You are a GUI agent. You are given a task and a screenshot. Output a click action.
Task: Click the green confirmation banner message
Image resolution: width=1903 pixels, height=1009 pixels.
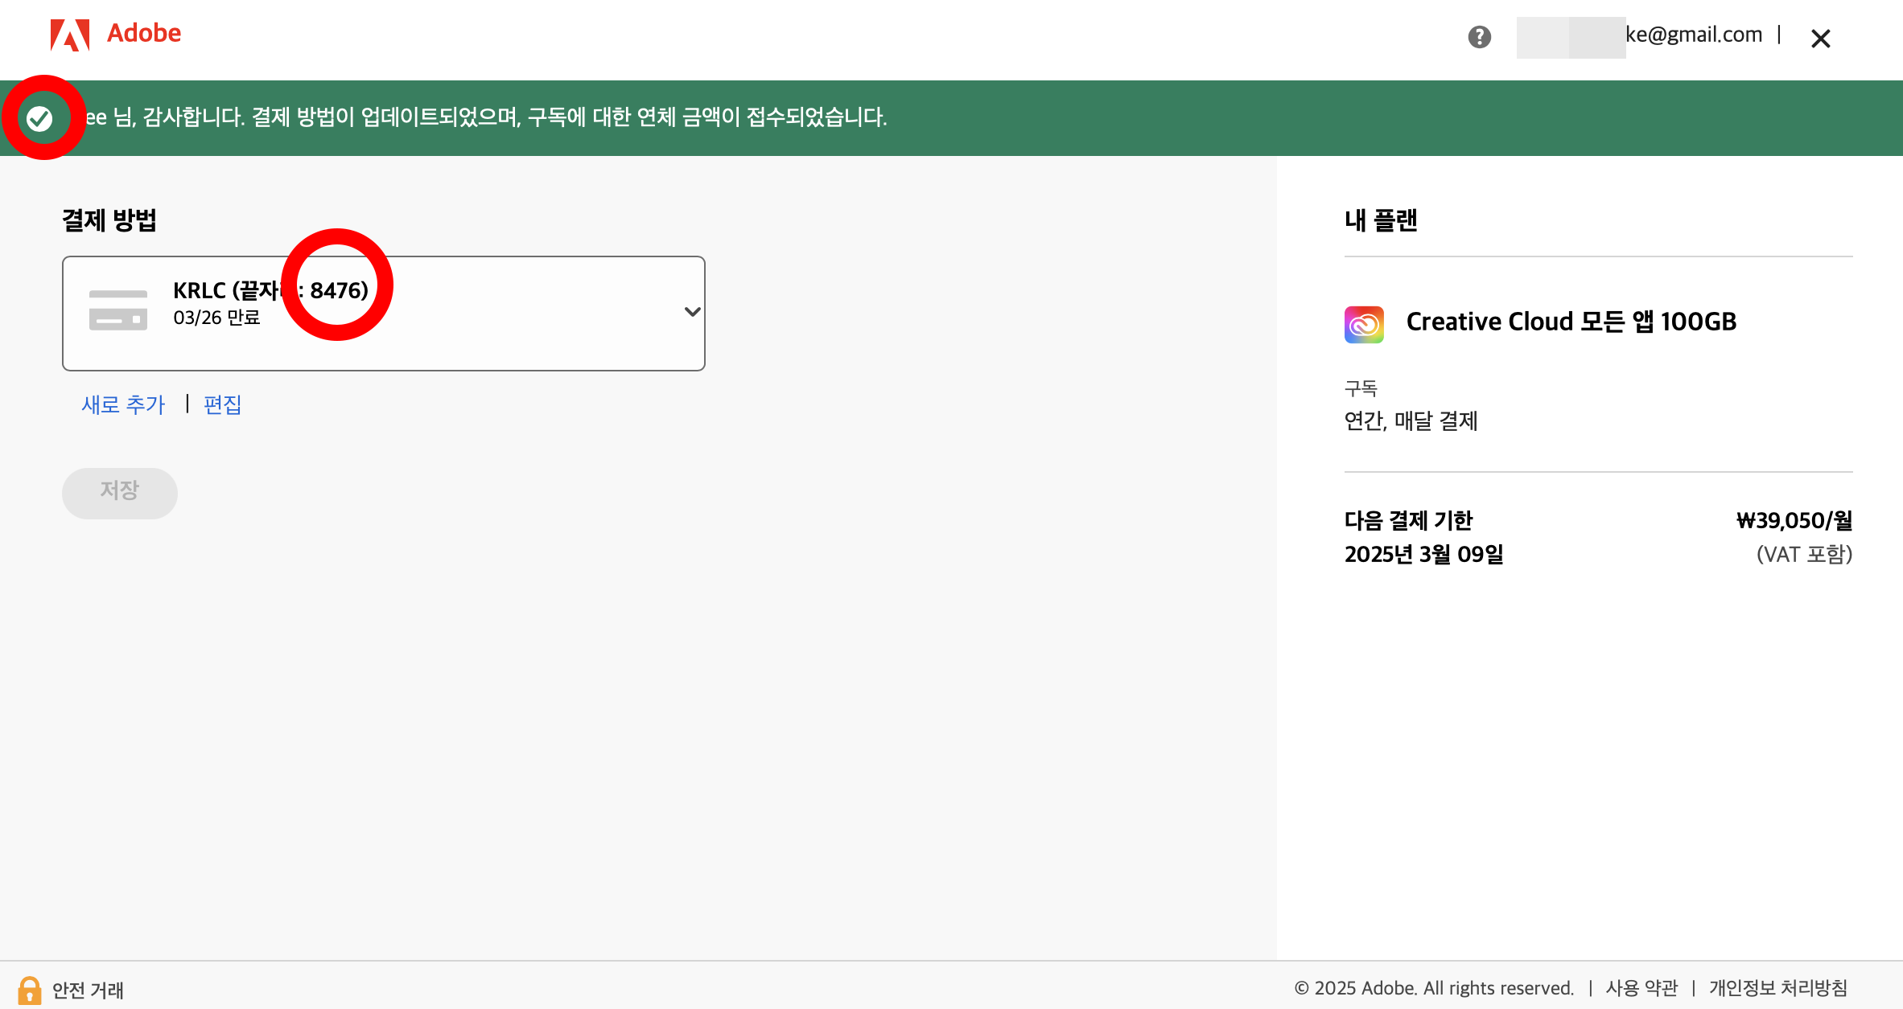[x=487, y=118]
